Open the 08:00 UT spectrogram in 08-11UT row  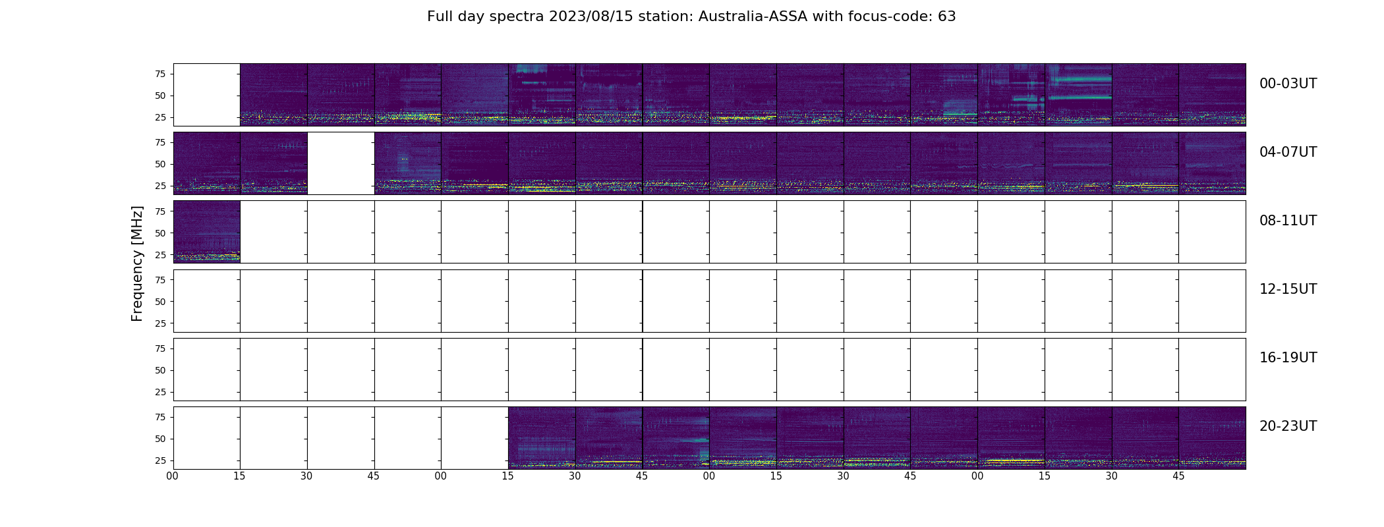pos(206,232)
